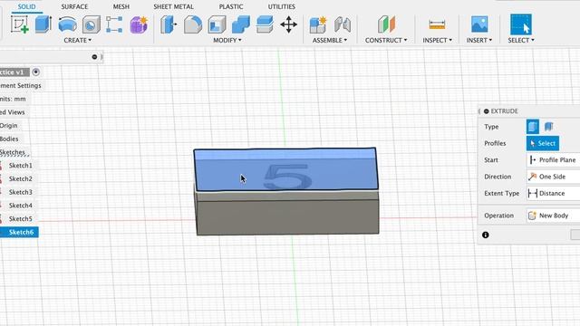Collapse the Extrude dialog header icon
Viewport: 580px width, 326px height.
(487, 111)
